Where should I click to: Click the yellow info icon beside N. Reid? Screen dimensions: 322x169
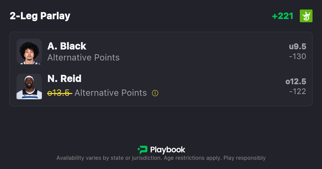pos(155,93)
